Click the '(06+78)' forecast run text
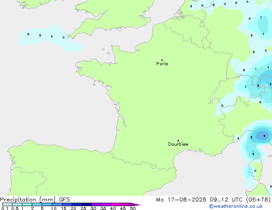 pos(258,200)
